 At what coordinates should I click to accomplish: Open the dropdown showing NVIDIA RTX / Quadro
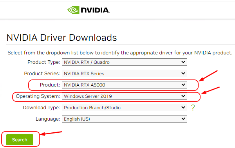click(125, 62)
